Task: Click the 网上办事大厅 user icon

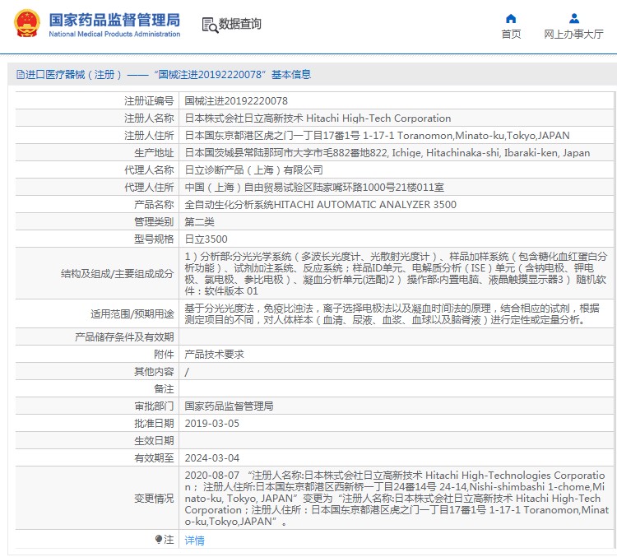Action: [x=574, y=18]
